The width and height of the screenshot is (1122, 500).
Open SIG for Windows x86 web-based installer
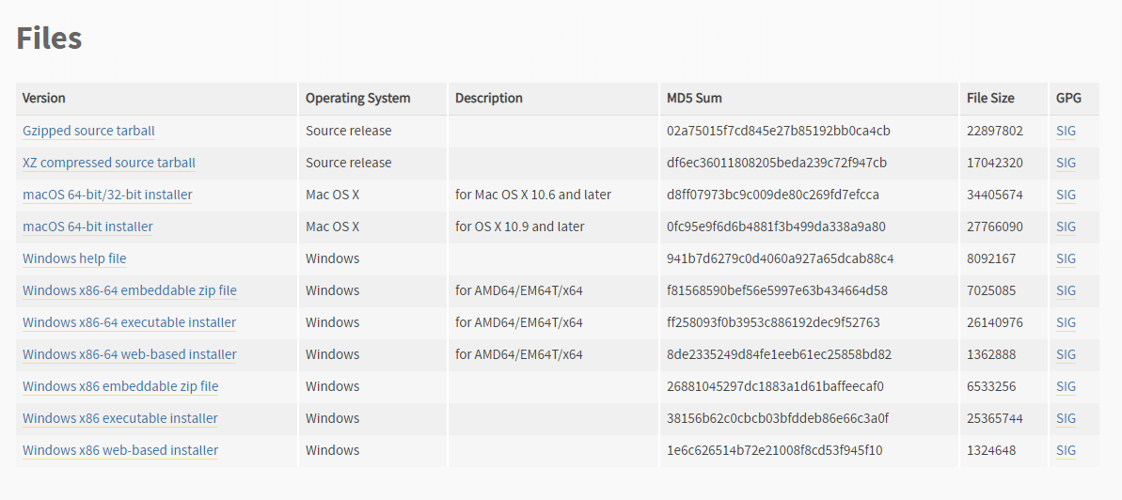1066,450
